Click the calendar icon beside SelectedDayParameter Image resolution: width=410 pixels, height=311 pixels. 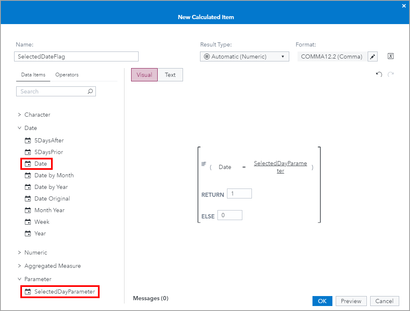[28, 291]
